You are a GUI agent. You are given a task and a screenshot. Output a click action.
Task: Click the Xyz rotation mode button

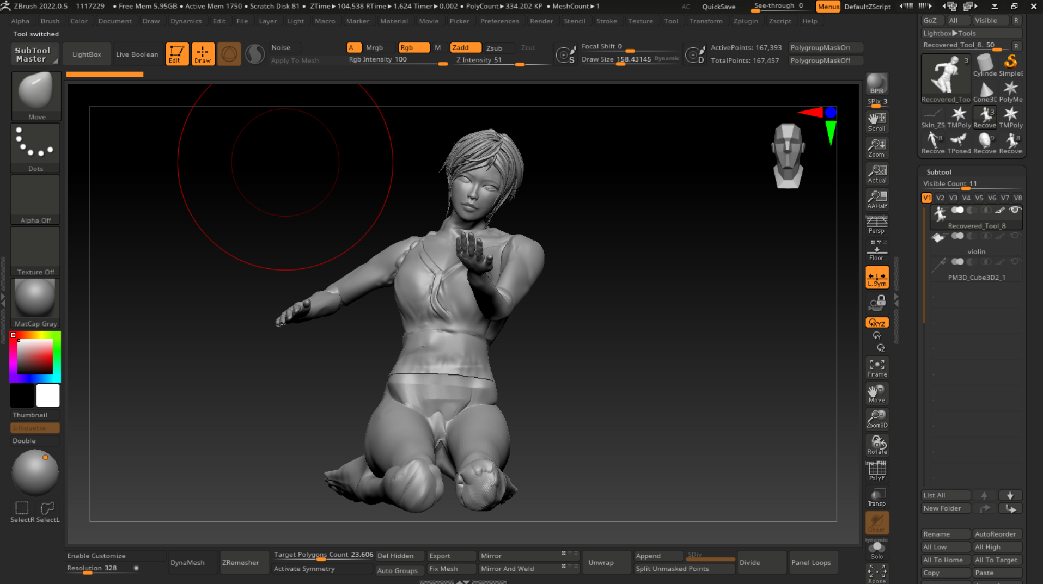(x=876, y=323)
